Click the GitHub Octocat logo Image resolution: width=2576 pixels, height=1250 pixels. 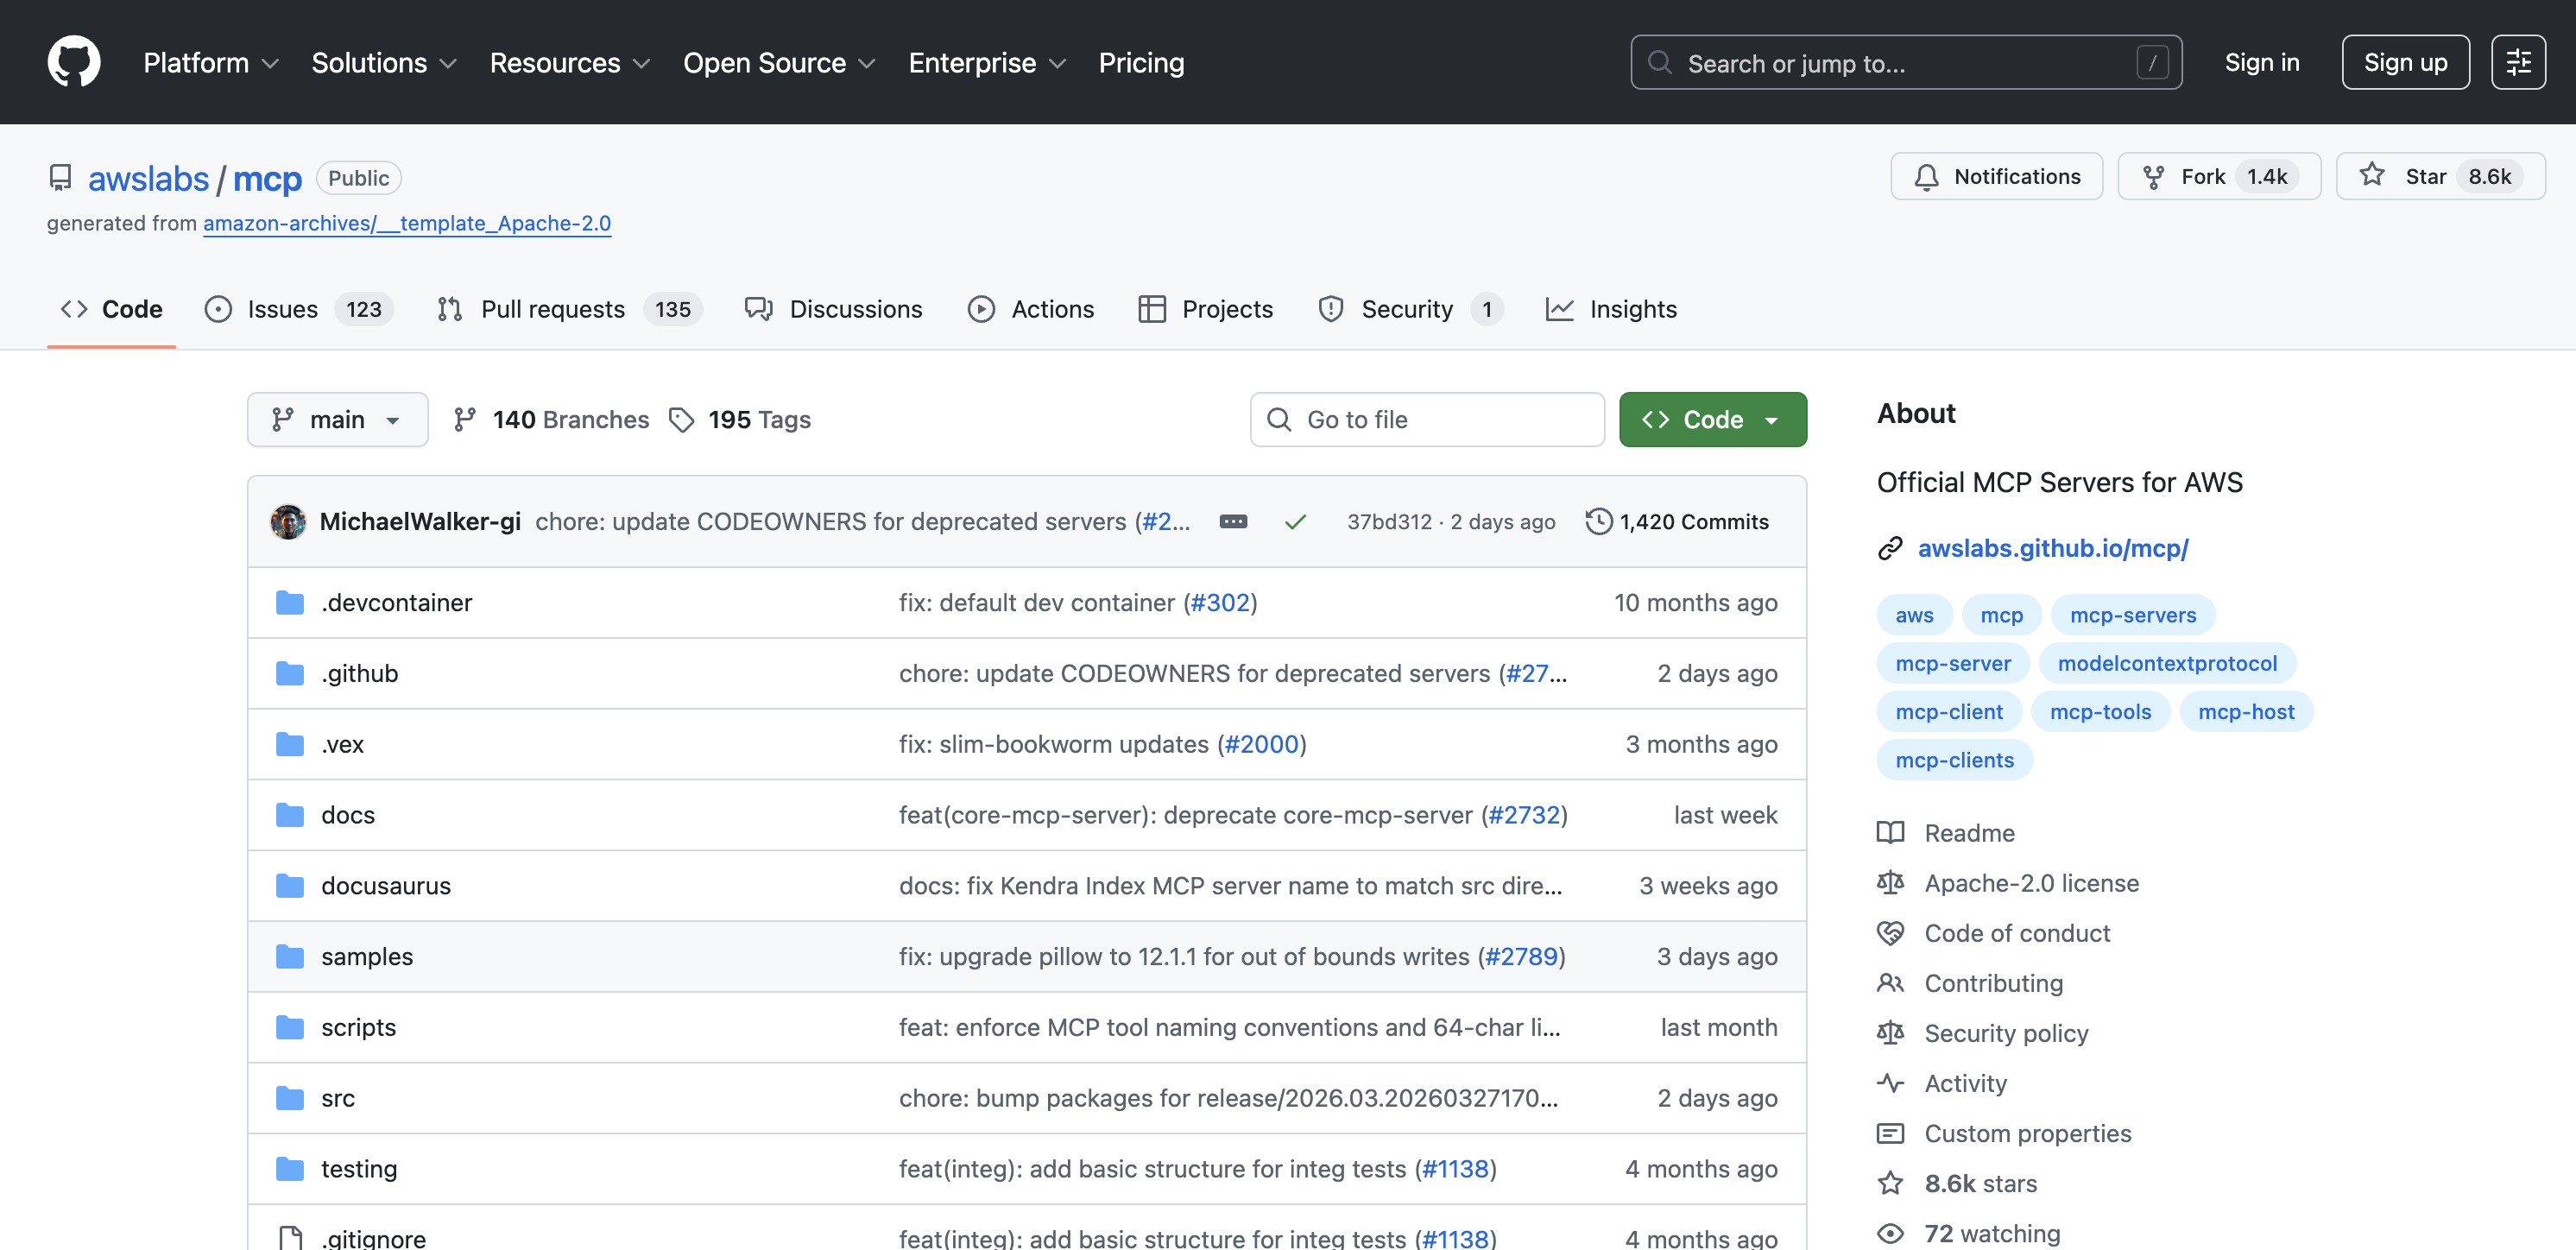click(x=74, y=62)
